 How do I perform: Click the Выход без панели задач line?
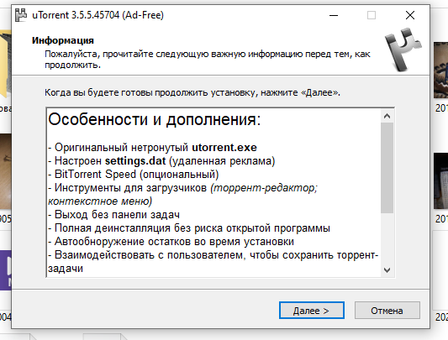click(x=114, y=215)
